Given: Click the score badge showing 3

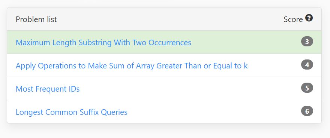Looking at the screenshot, I should [307, 42].
